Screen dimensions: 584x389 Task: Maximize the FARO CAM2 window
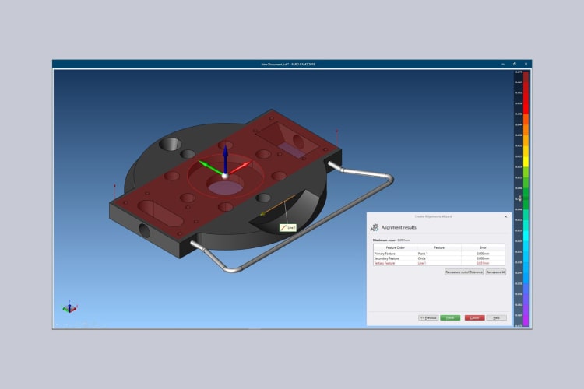(x=515, y=64)
